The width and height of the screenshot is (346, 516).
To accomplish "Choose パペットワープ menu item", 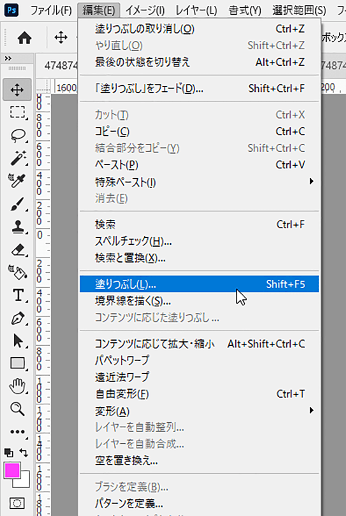I will click(x=199, y=360).
